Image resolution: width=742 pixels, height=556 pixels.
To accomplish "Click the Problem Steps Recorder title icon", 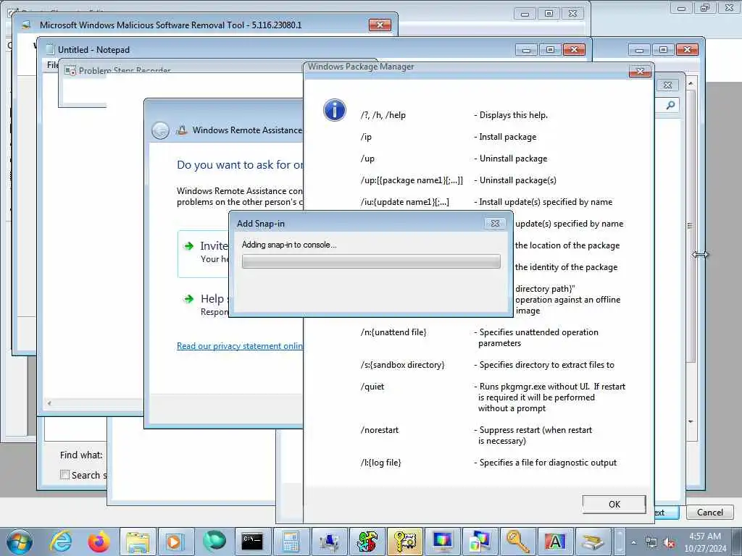I will (x=70, y=70).
